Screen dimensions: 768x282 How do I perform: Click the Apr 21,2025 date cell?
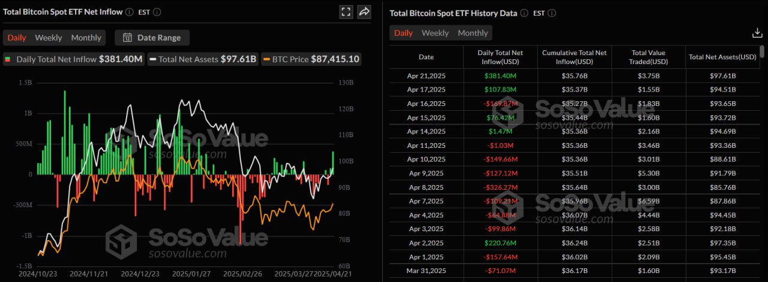[426, 75]
